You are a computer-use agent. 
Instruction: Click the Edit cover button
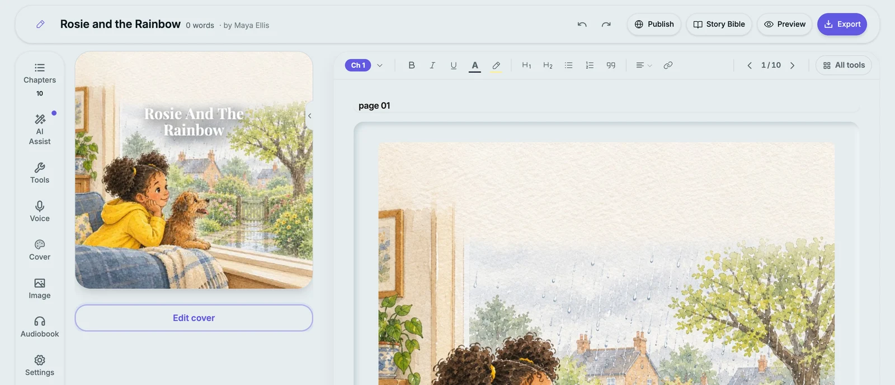pos(194,318)
